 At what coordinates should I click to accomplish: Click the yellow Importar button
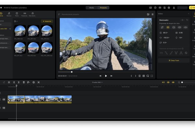47,21
